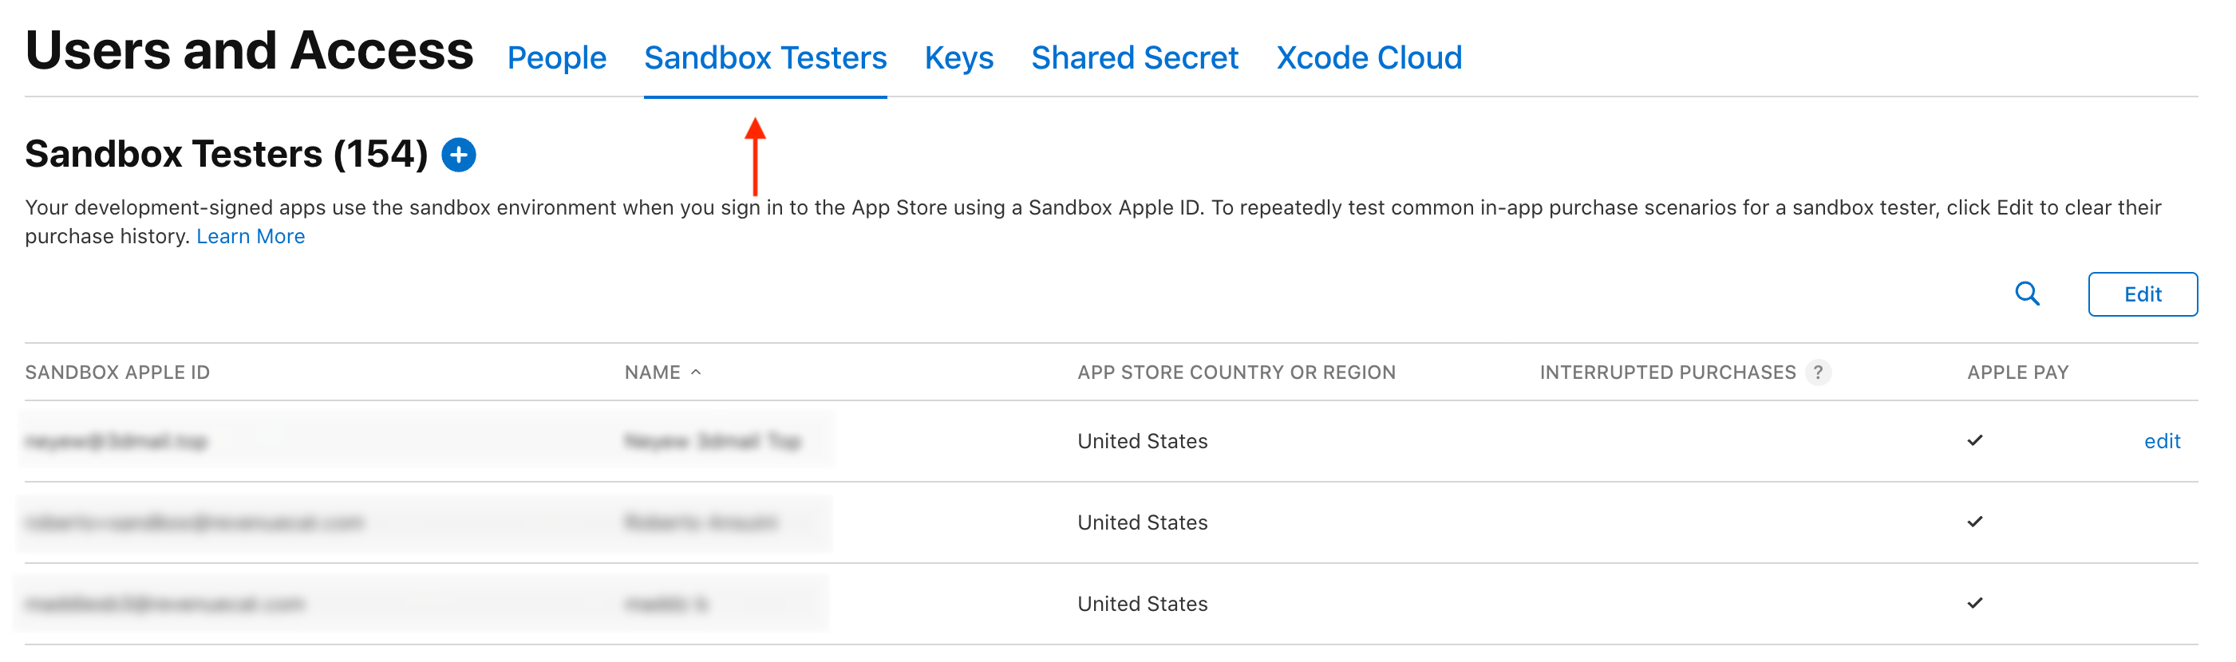Screen dimensions: 2236x662
Task: Select the Shared Secret tab
Action: tap(1135, 57)
